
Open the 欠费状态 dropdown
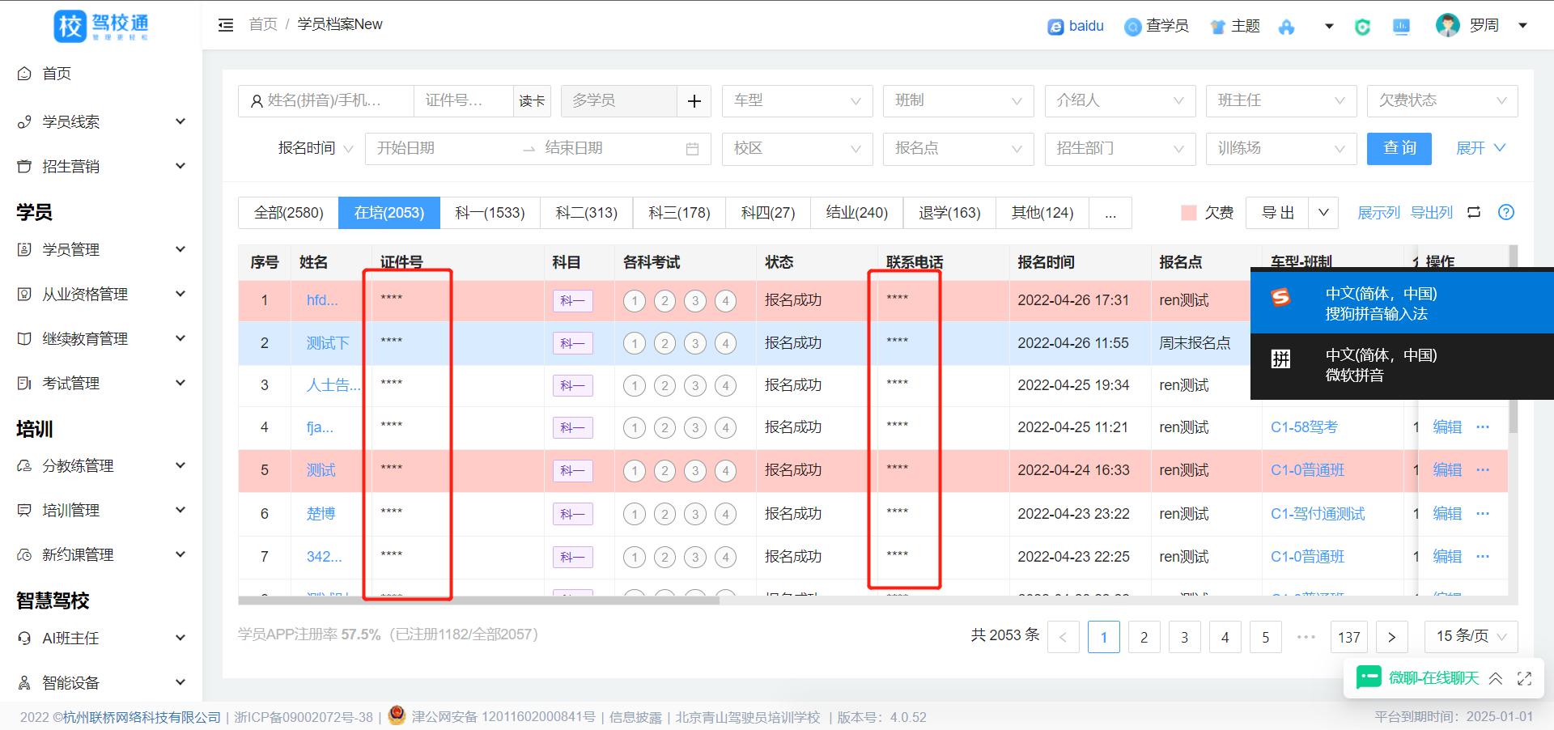(x=1442, y=101)
